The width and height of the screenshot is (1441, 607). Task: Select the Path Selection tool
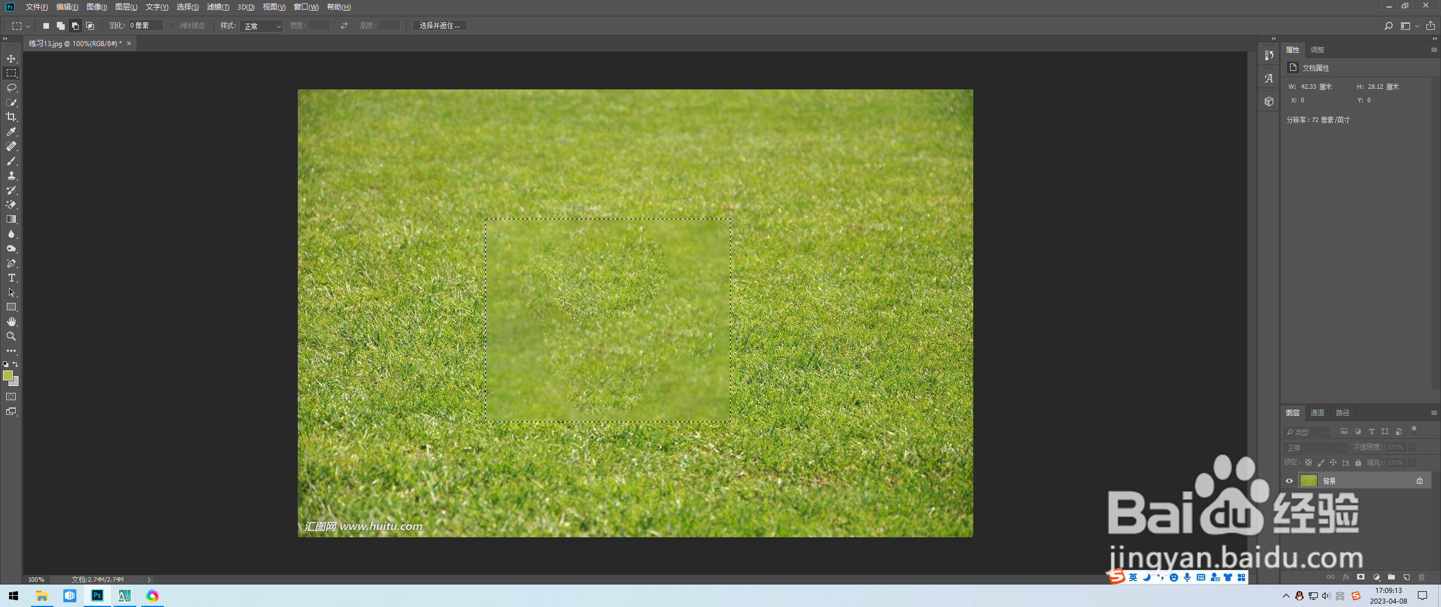pos(11,292)
